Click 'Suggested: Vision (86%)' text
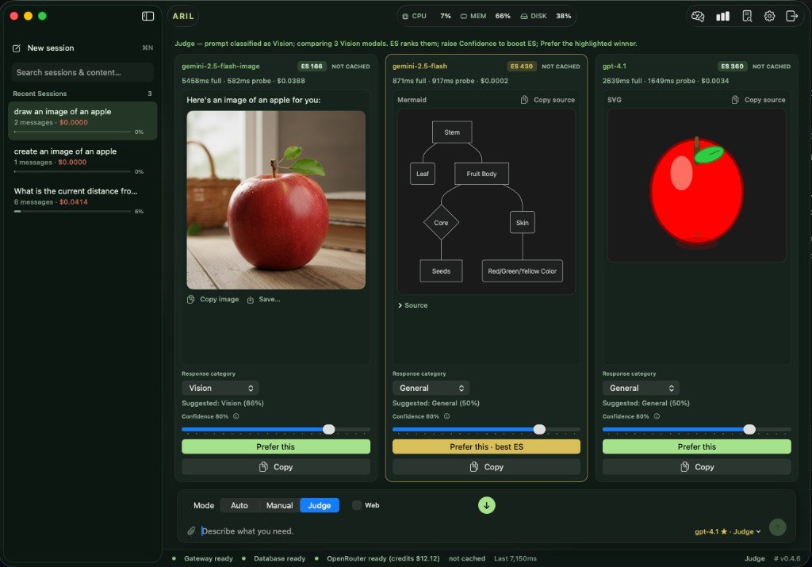This screenshot has height=567, width=812. coord(223,403)
